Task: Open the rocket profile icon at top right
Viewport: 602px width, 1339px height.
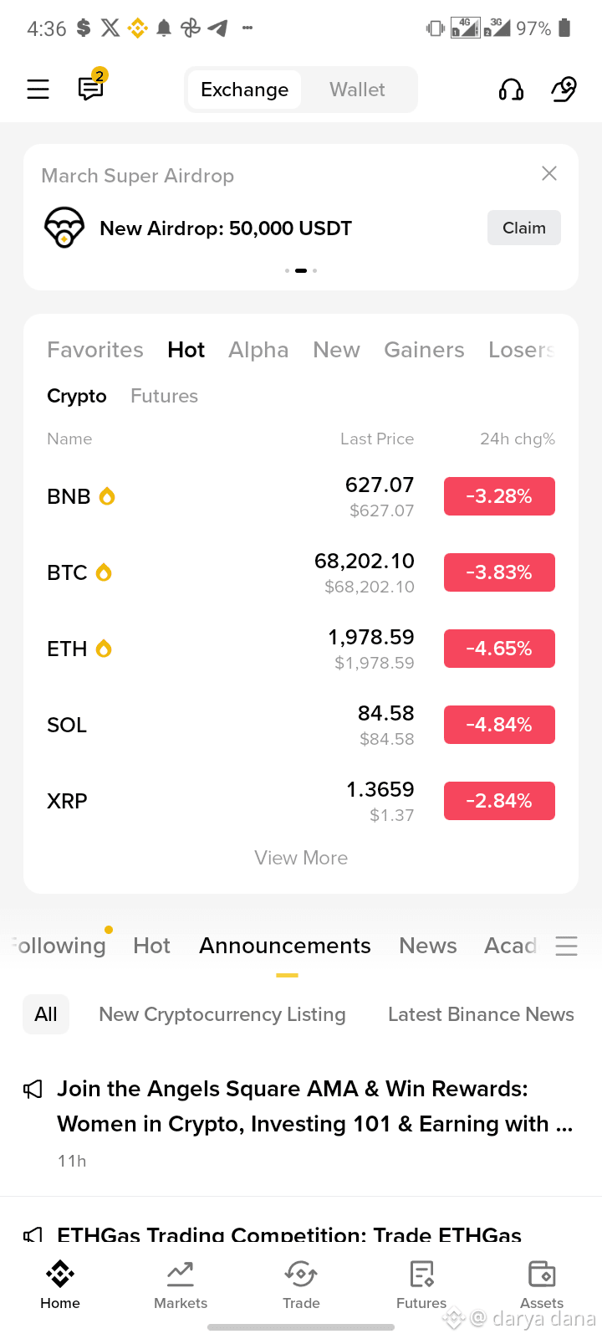Action: tap(564, 90)
